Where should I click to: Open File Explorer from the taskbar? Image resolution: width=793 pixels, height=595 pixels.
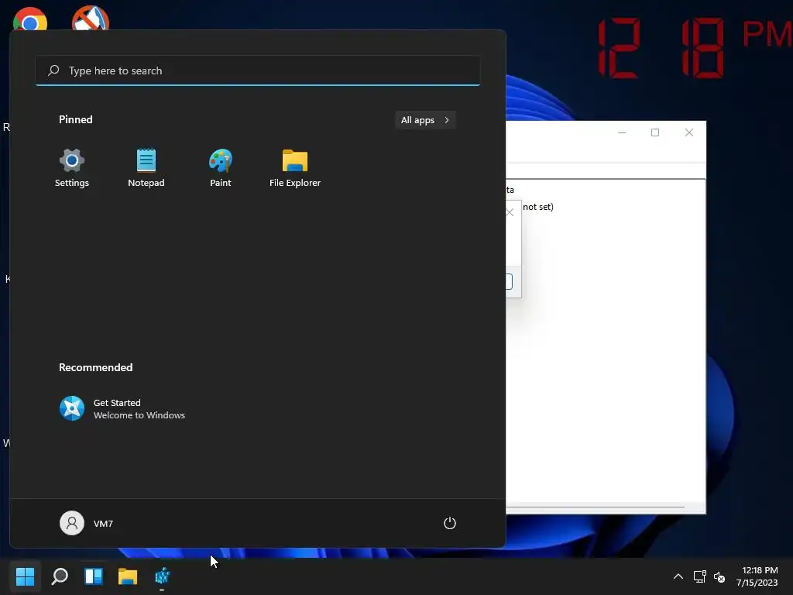[128, 576]
